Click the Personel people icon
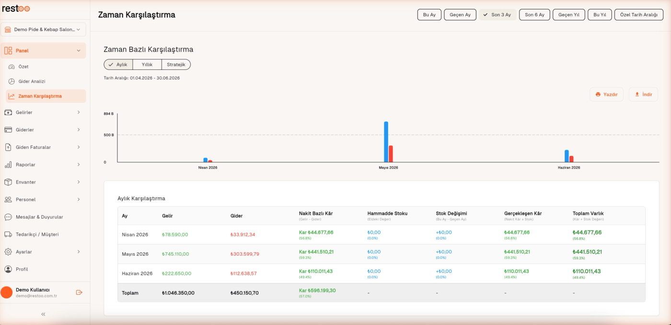 click(8, 200)
